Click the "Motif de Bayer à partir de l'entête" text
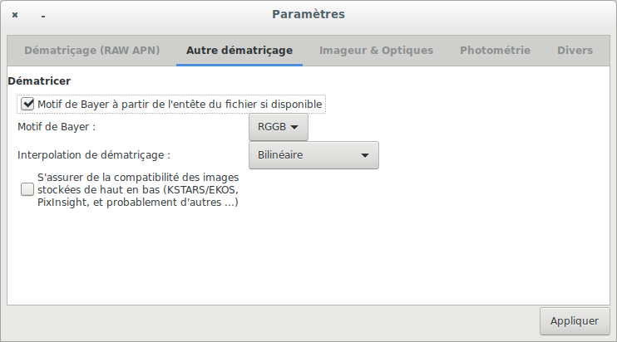The width and height of the screenshot is (617, 342). [180, 105]
